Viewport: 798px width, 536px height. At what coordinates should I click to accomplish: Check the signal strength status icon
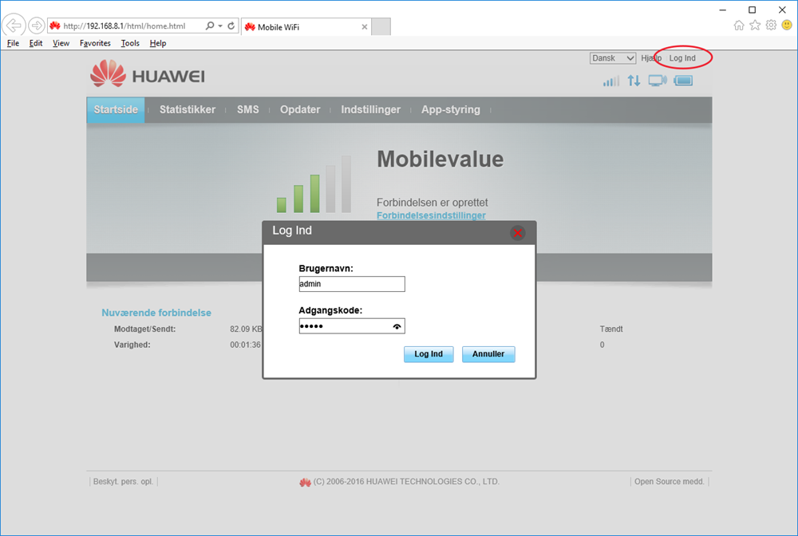click(611, 81)
